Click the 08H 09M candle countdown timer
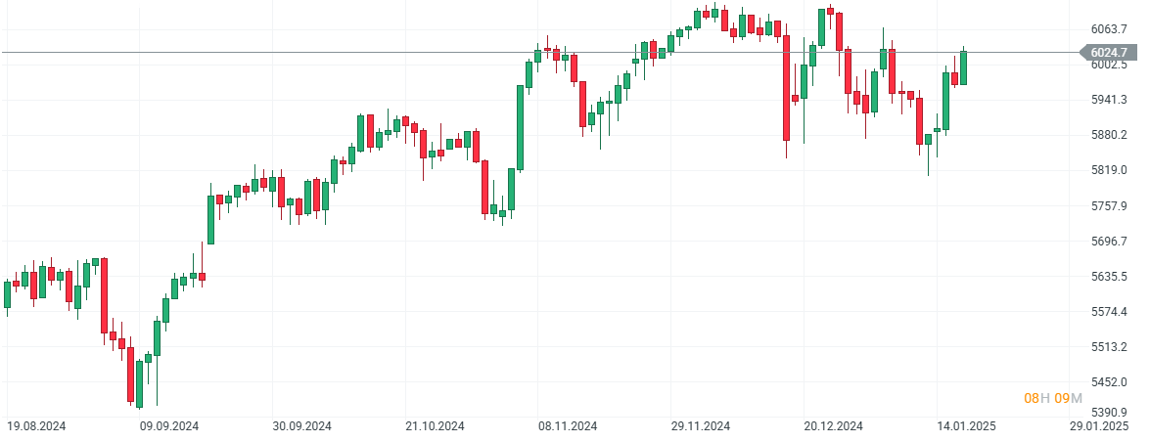Screen dimensions: 1150x442 pyautogui.click(x=1053, y=398)
